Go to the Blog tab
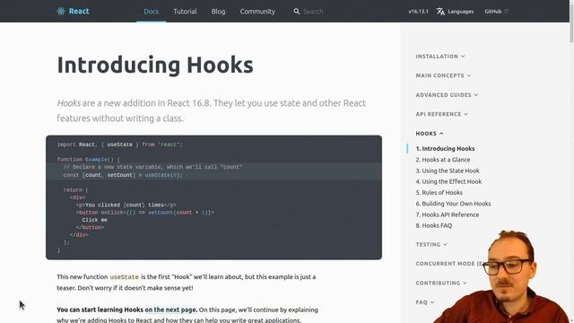 pyautogui.click(x=218, y=12)
